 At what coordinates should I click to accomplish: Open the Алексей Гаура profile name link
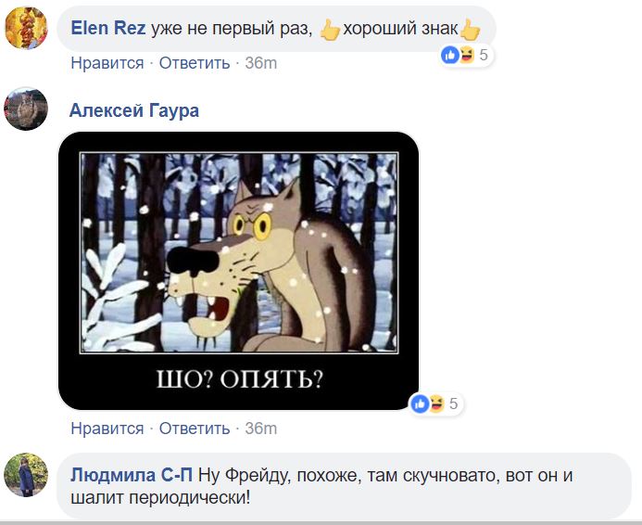134,110
